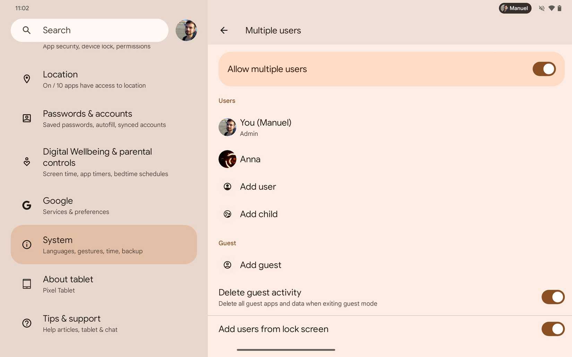Click the Add user person icon
Image resolution: width=572 pixels, height=357 pixels.
pyautogui.click(x=227, y=187)
